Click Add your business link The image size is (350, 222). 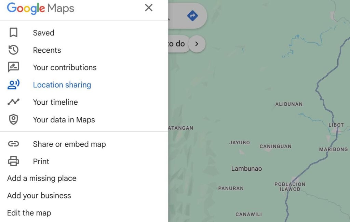(x=39, y=196)
